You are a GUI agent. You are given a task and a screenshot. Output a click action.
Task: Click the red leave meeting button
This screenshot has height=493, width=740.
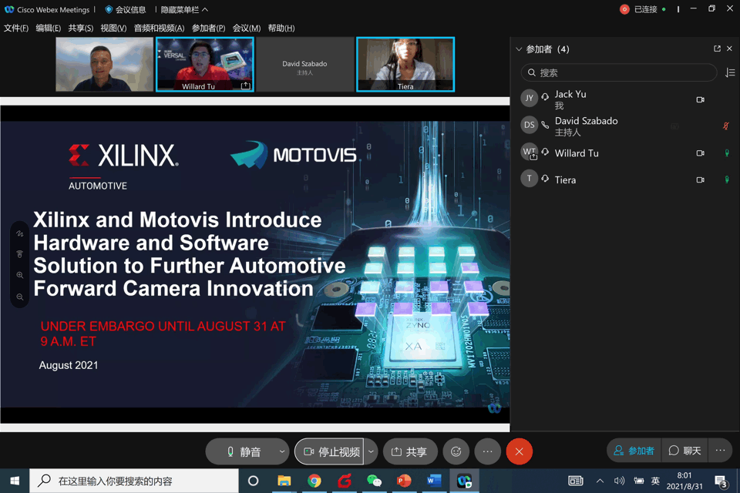click(x=519, y=451)
